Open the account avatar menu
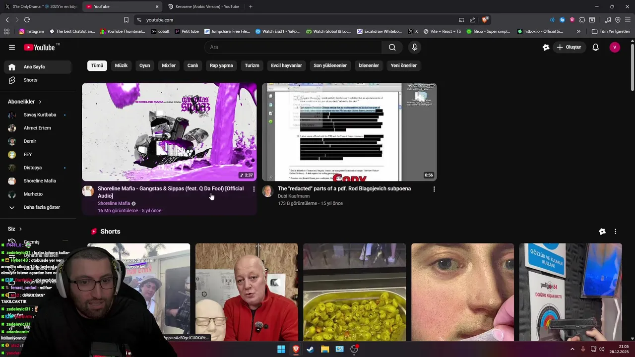 click(x=615, y=47)
